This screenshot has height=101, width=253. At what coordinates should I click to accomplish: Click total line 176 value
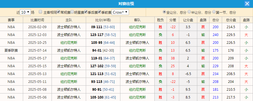[x=231, y=50]
